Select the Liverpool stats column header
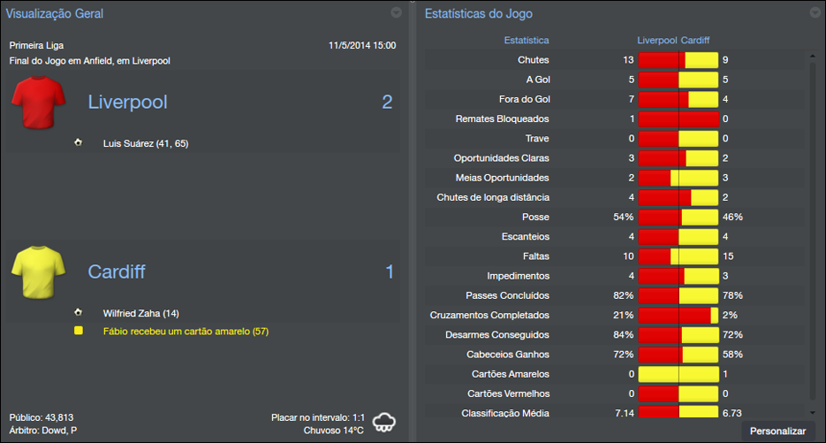Screen dimensions: 826x443 point(656,41)
